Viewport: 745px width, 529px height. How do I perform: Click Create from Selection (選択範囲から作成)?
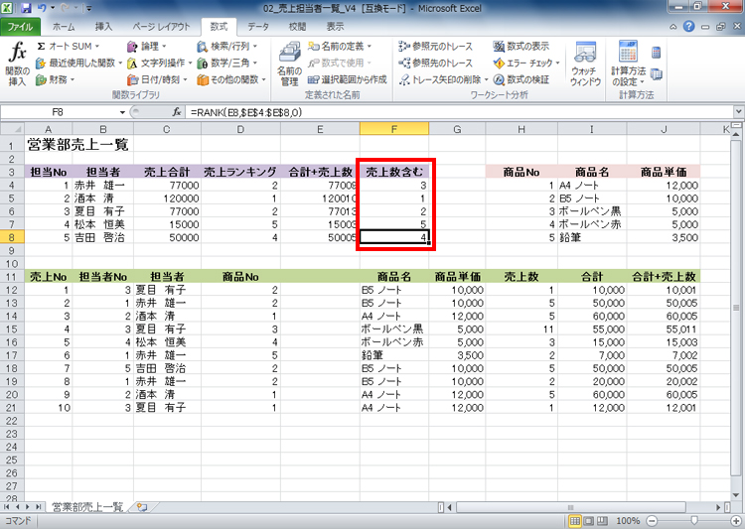[348, 79]
